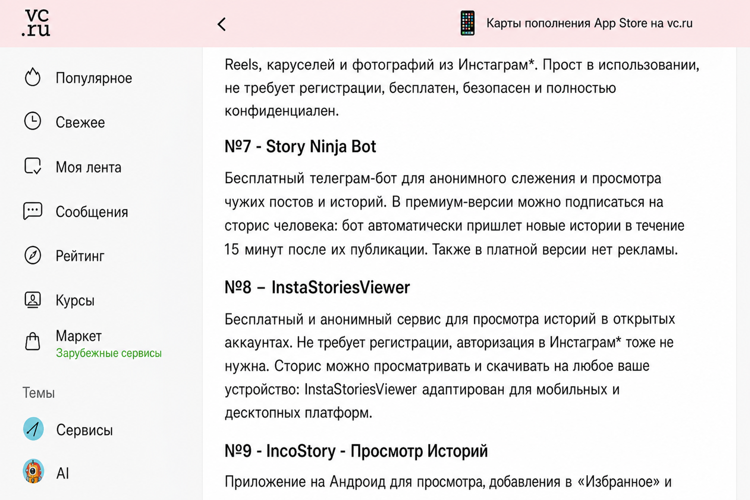Click the text line starting Приложение на Андроид
This screenshot has height=500, width=750.
coord(448,482)
